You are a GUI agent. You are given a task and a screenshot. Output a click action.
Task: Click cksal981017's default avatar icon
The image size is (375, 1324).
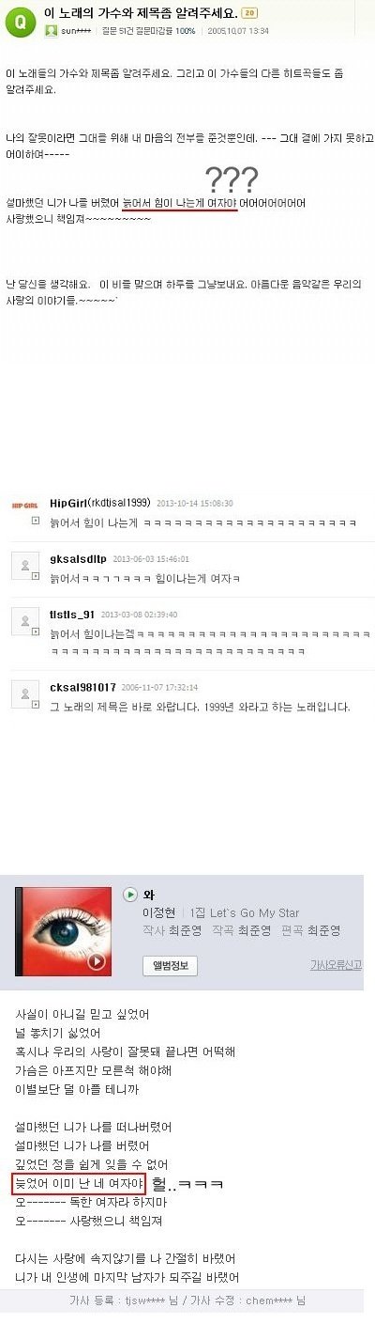pos(23,693)
